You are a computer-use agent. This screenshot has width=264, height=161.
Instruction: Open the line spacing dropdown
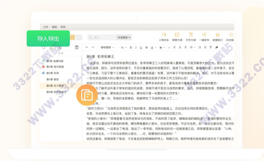point(192,48)
